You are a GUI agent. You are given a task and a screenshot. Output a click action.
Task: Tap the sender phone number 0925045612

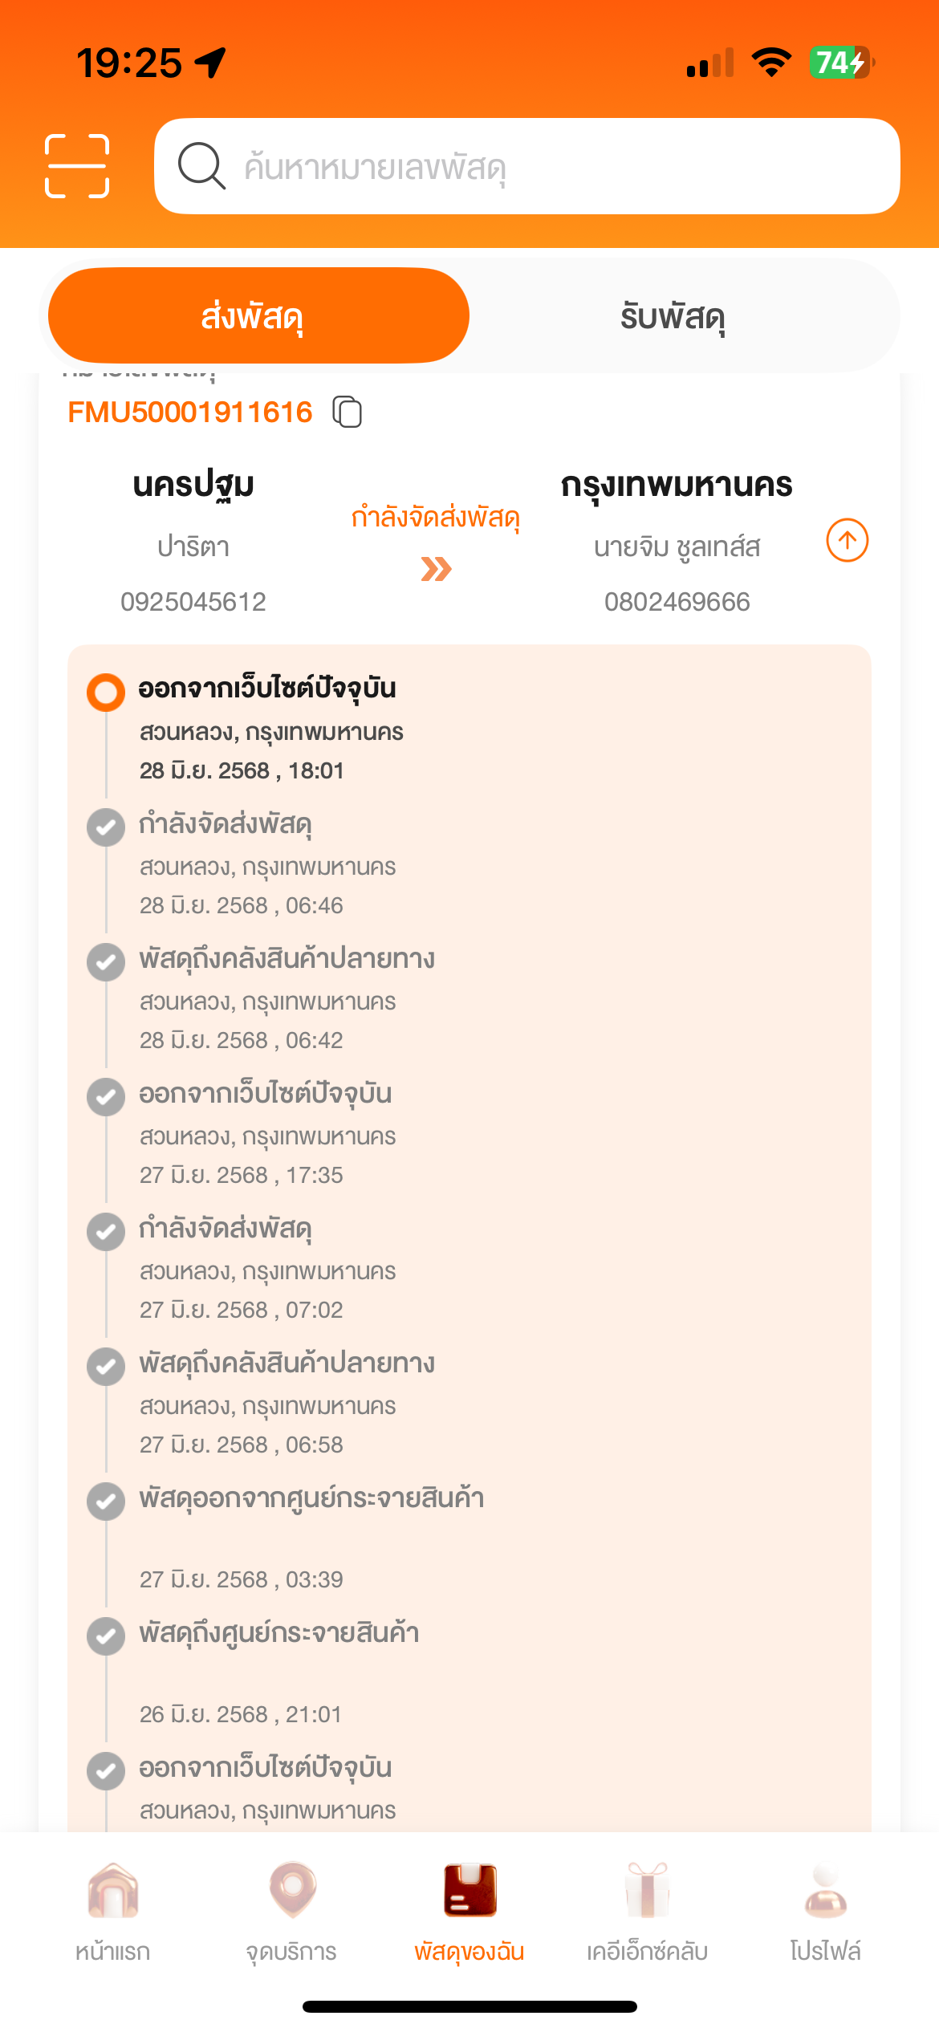coord(193,602)
